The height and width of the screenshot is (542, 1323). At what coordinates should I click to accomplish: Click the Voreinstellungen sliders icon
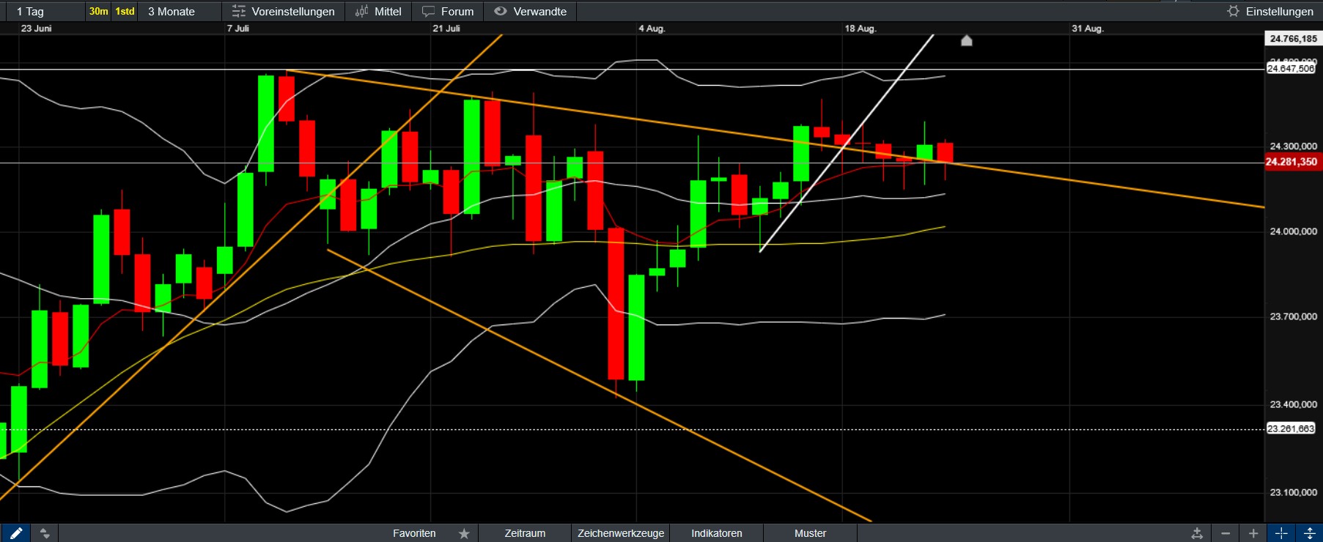(239, 11)
